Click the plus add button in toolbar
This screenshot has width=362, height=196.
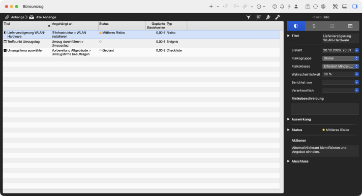coord(211,7)
